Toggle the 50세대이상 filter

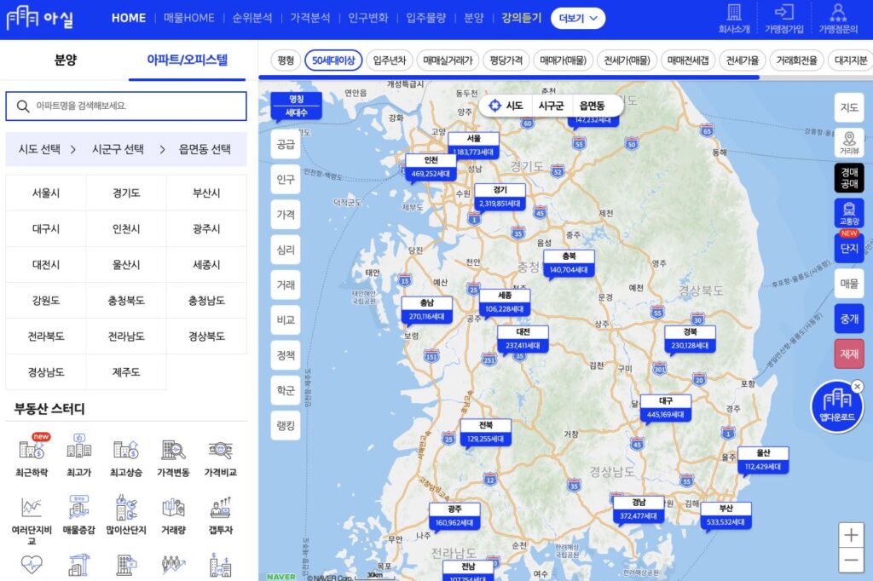pyautogui.click(x=333, y=60)
